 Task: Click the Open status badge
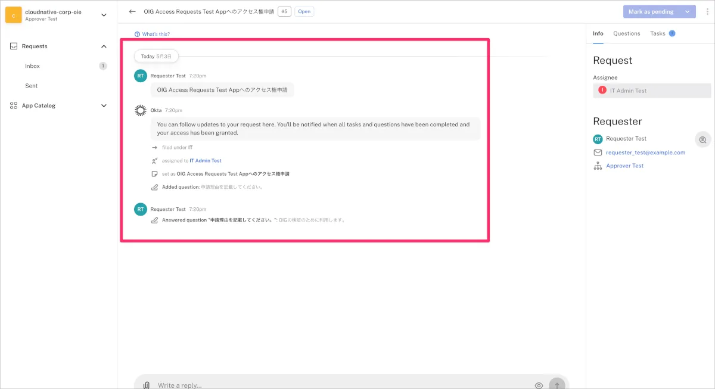click(304, 11)
